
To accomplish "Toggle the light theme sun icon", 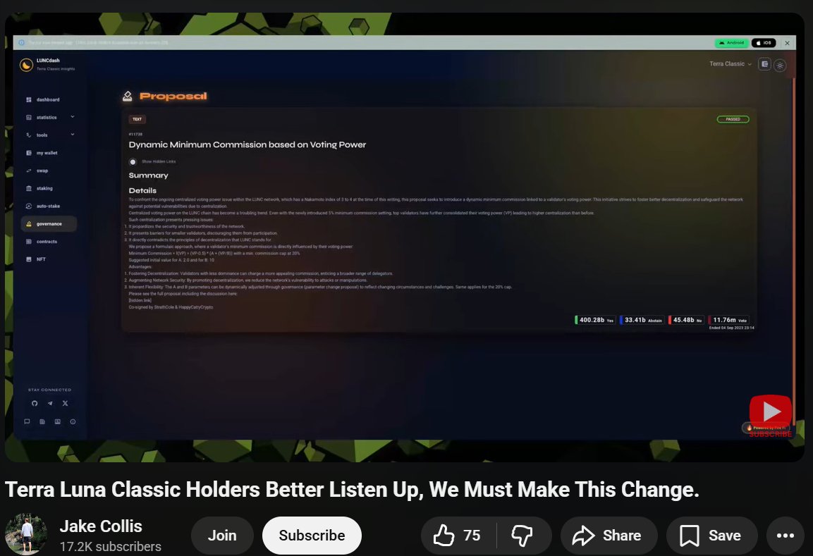I will point(780,66).
